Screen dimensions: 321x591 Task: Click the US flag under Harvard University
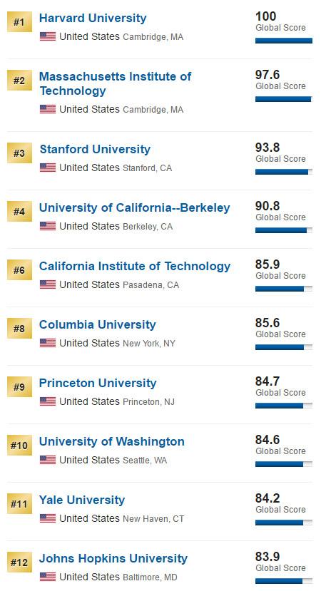tap(48, 36)
